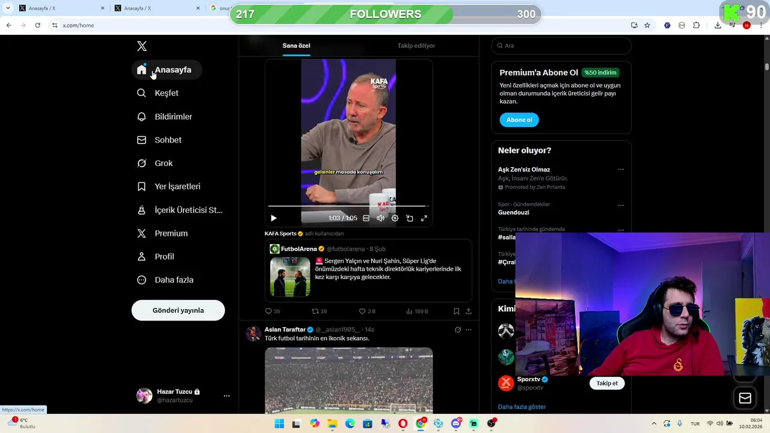Click the Abone ol button

click(x=519, y=120)
